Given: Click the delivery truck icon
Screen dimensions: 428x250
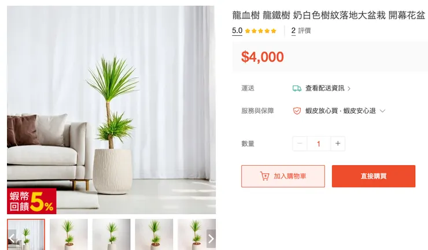Looking at the screenshot, I should tap(297, 88).
